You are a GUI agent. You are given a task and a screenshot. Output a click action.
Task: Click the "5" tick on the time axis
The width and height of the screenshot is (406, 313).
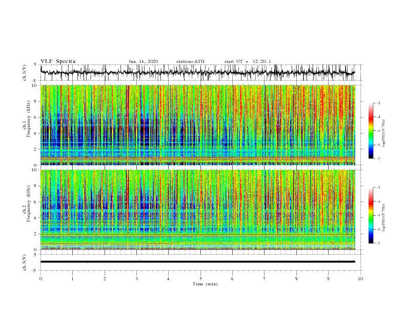click(x=200, y=279)
